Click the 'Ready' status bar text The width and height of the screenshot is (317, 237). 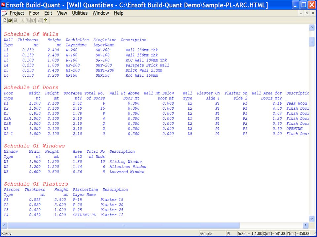[6, 234]
